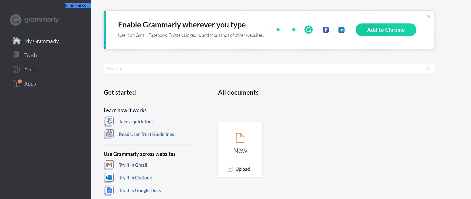Click the Gmail icon

109,165
